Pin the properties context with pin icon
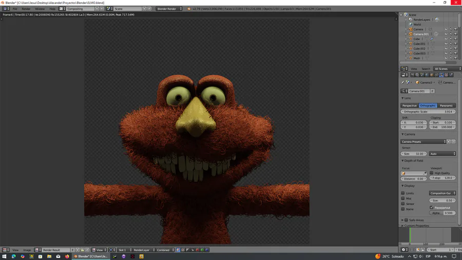The width and height of the screenshot is (462, 260). click(x=403, y=82)
